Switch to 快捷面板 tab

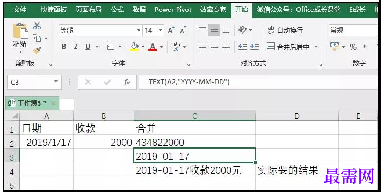tap(54, 10)
